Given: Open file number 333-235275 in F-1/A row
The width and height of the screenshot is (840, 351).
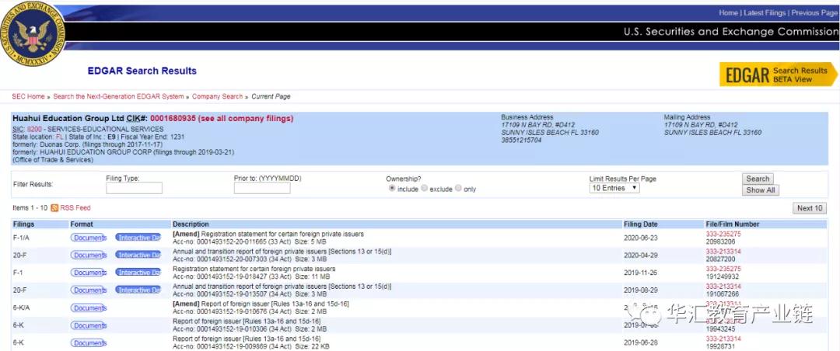Looking at the screenshot, I should coord(723,235).
